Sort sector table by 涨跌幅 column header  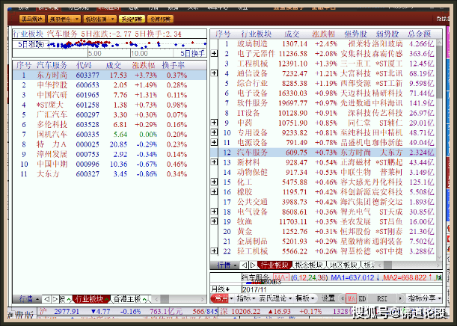click(322, 34)
